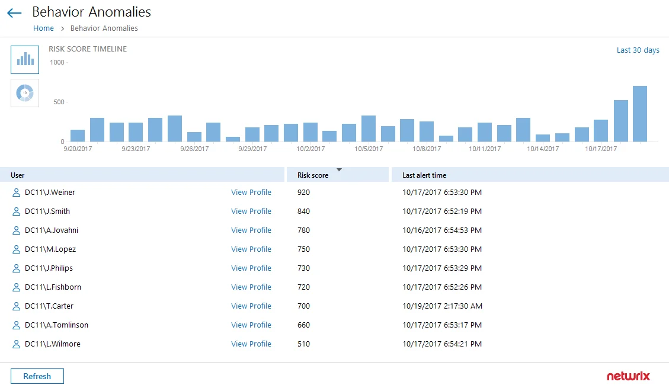View Profile for L.Fishborn
This screenshot has width=669, height=388.
tap(251, 287)
